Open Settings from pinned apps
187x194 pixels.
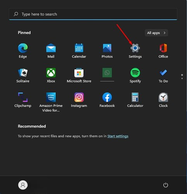(x=135, y=51)
